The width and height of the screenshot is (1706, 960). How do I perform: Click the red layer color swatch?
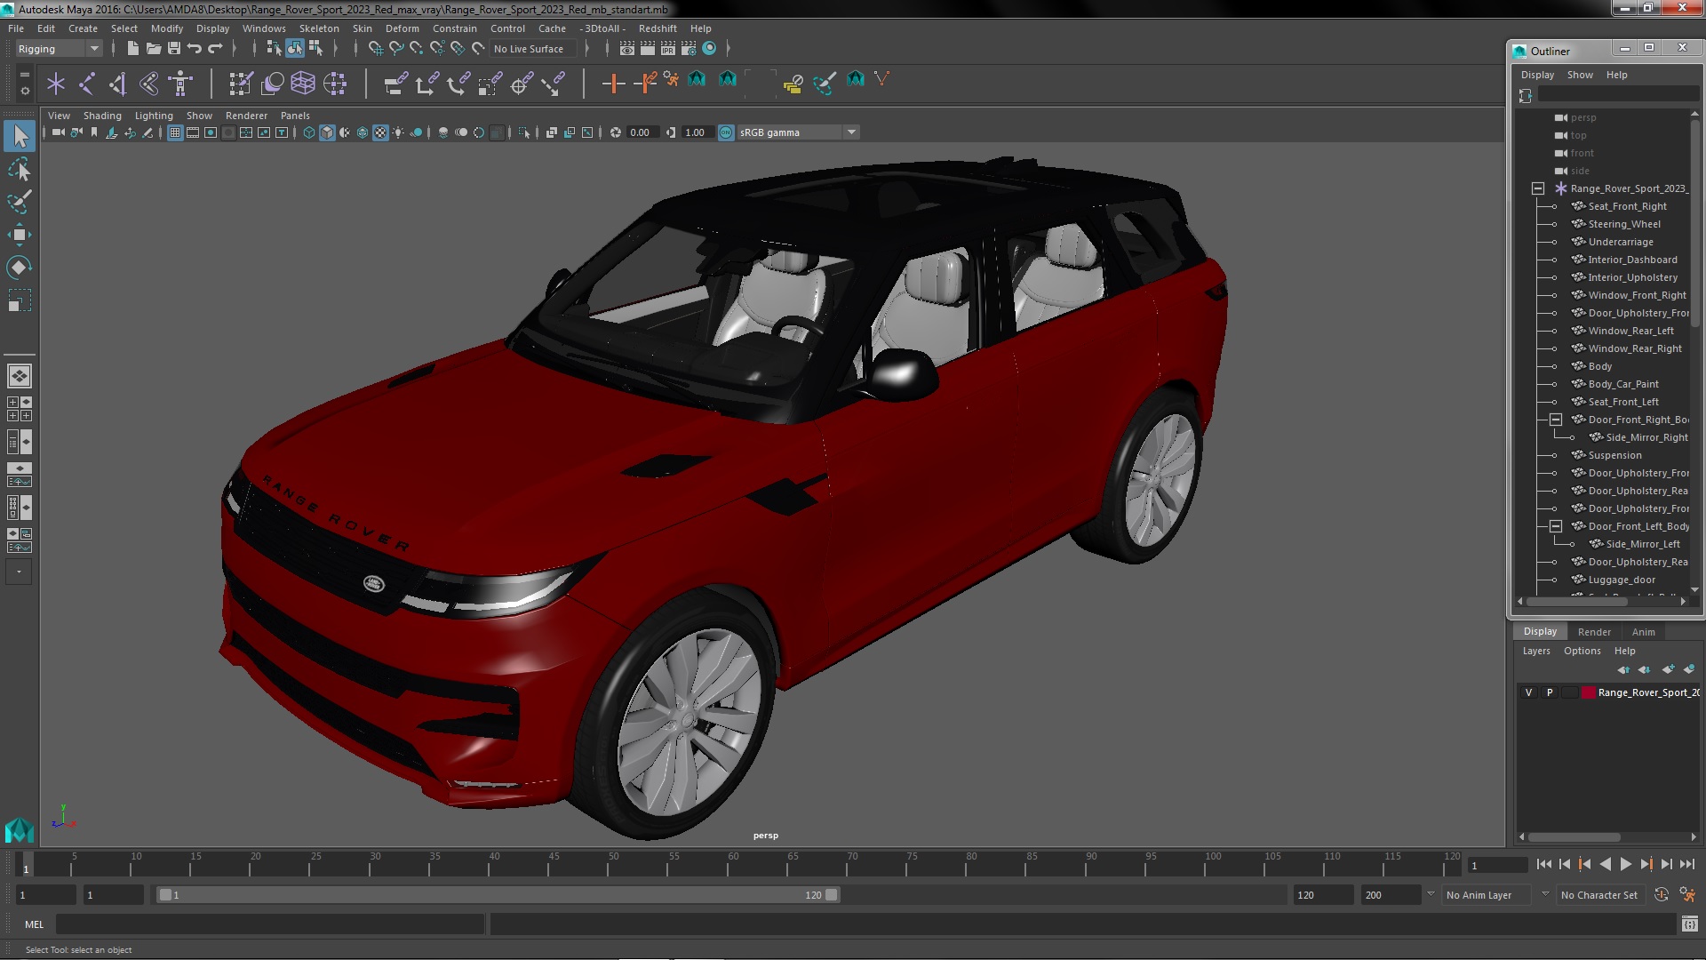[x=1588, y=692]
